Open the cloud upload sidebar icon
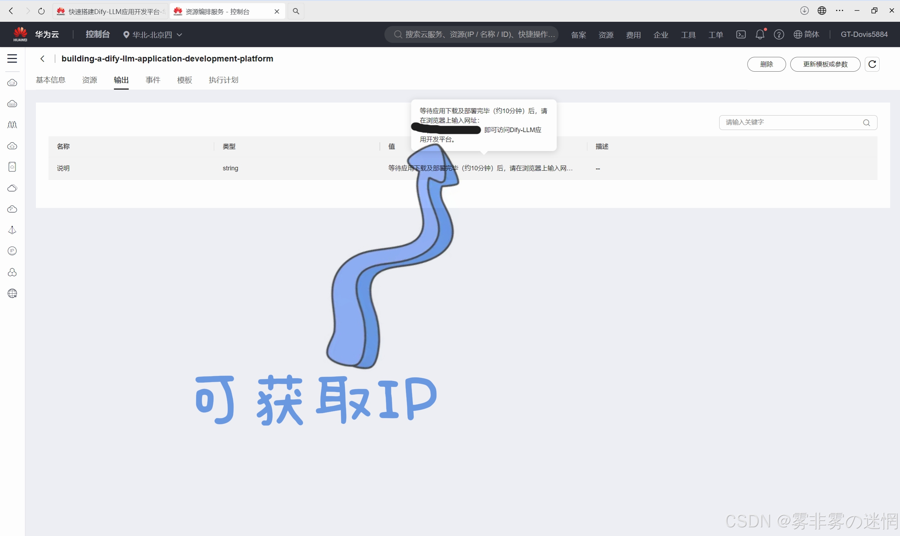900x536 pixels. (x=12, y=146)
